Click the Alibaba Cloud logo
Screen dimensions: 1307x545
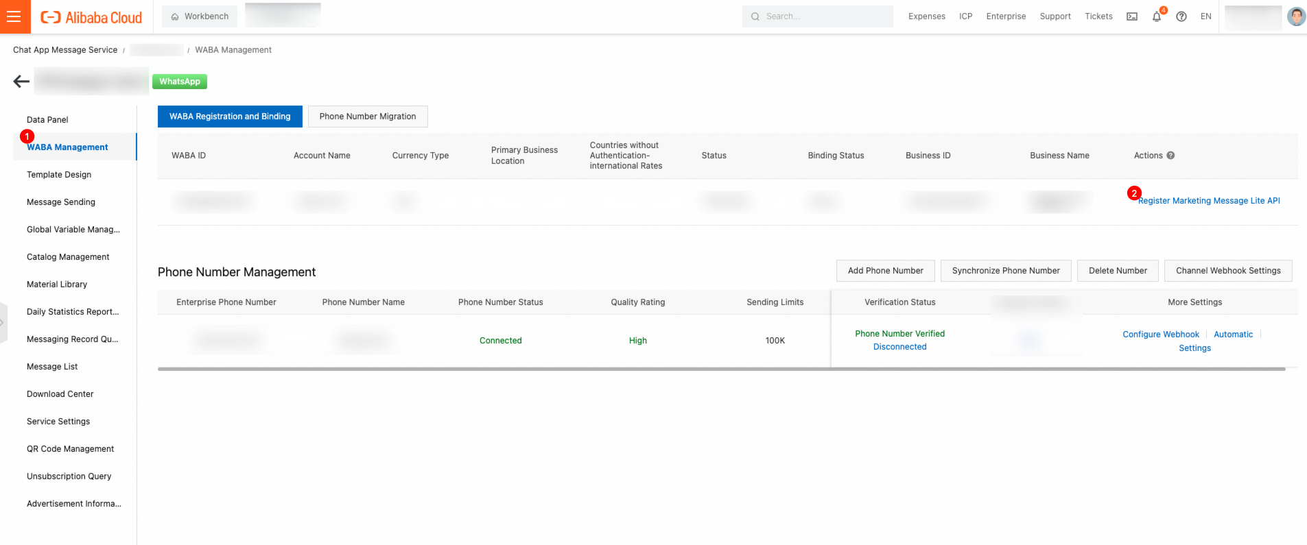click(91, 17)
